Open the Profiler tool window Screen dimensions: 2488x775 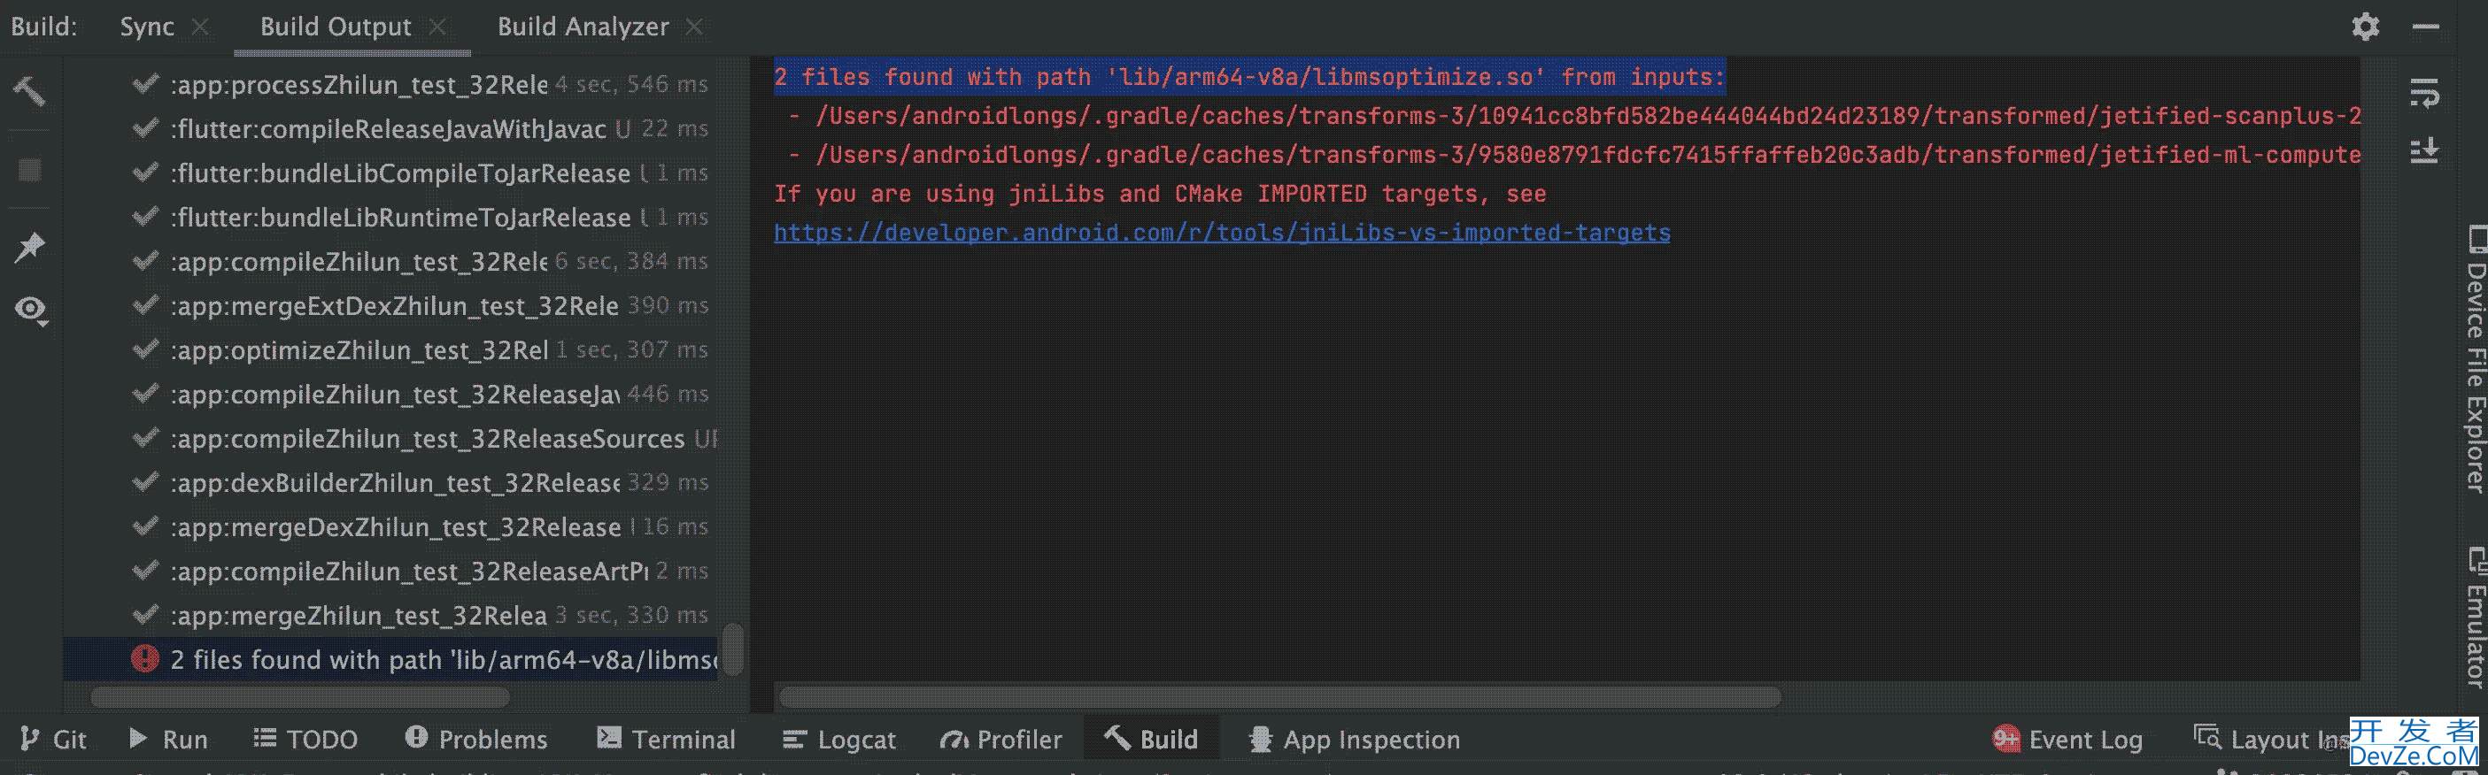click(1001, 740)
